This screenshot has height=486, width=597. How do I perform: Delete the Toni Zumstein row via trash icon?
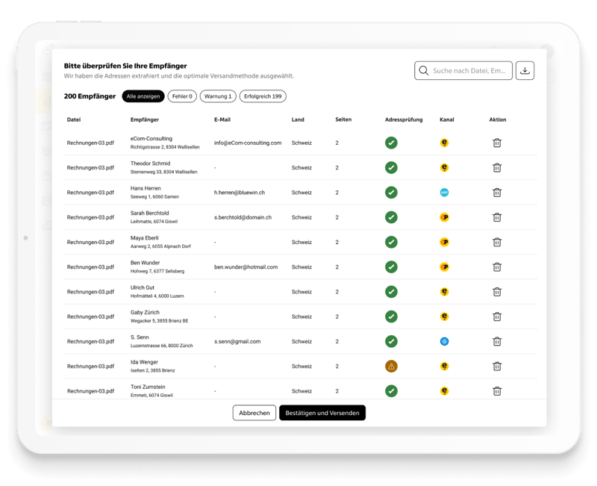(x=498, y=390)
